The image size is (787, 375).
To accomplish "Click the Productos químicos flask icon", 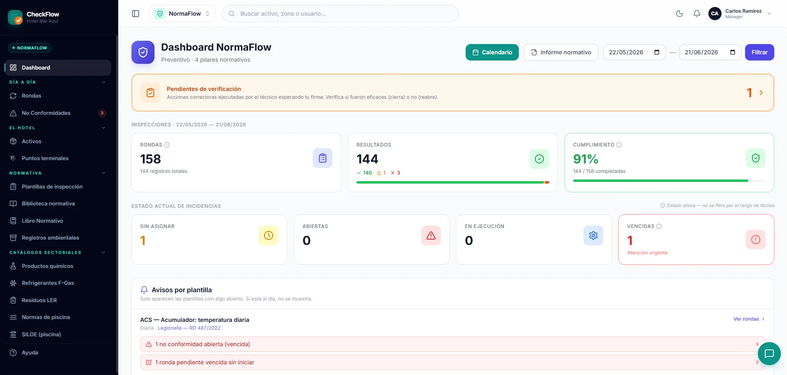I will tap(13, 266).
